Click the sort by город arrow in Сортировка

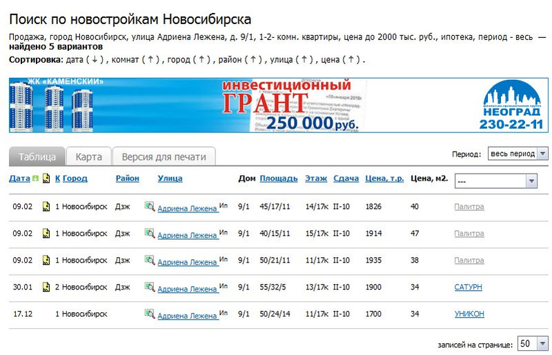pyautogui.click(x=201, y=59)
